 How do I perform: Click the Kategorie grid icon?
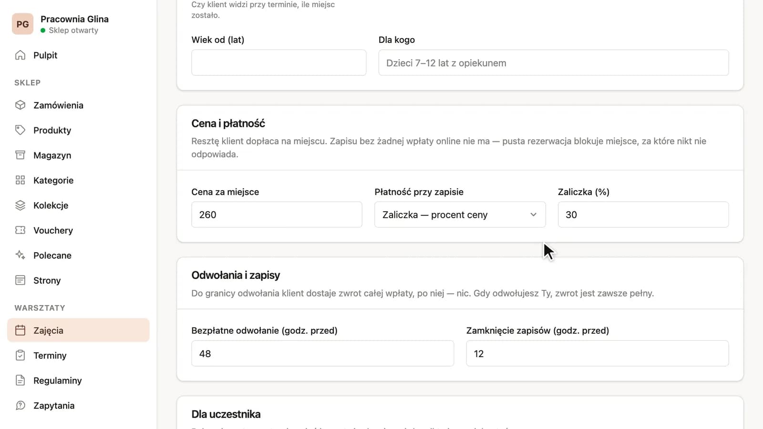coord(20,180)
